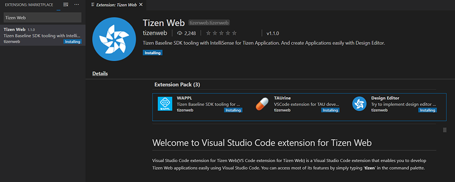This screenshot has height=182, width=455.
Task: Open the Details tab
Action: pos(100,73)
